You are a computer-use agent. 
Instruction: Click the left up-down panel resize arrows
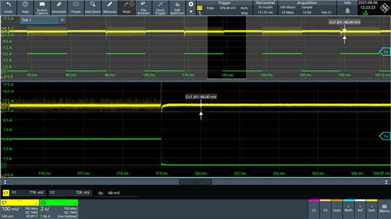point(5,182)
